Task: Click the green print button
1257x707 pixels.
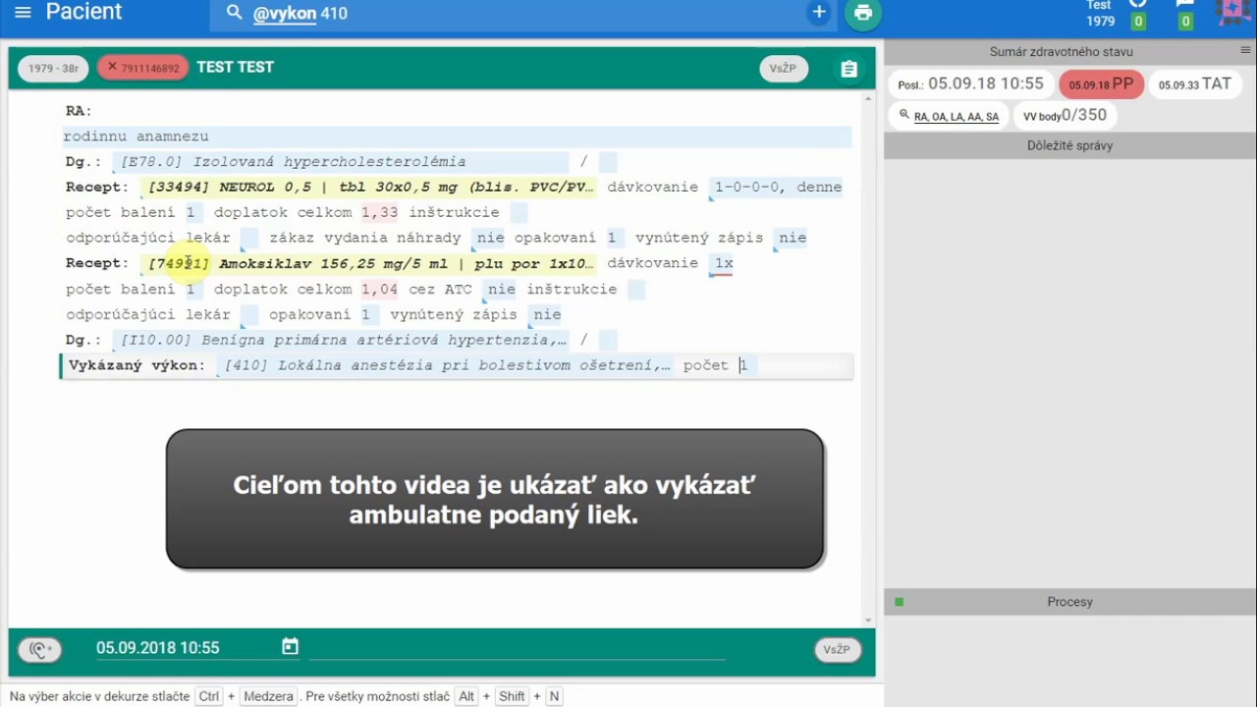Action: (863, 13)
